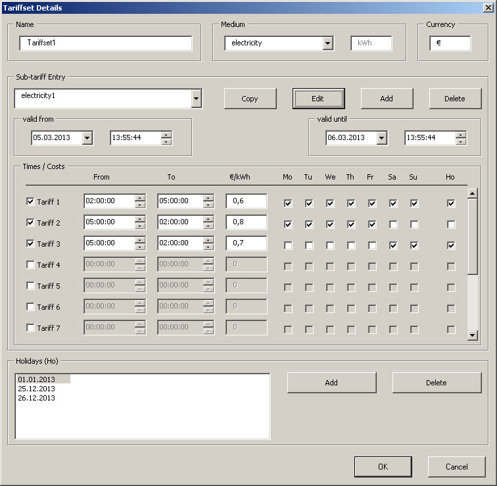This screenshot has width=497, height=486.
Task: Enable the Tariff 4 checkbox
Action: 30,265
